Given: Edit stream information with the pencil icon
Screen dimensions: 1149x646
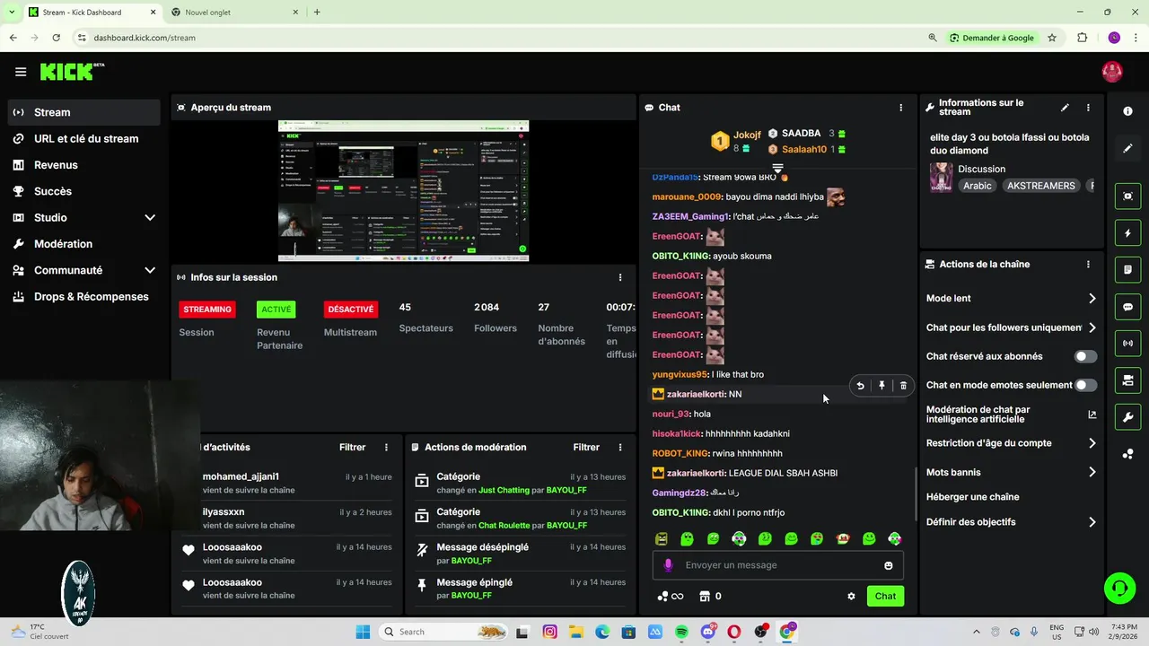Looking at the screenshot, I should pyautogui.click(x=1065, y=108).
